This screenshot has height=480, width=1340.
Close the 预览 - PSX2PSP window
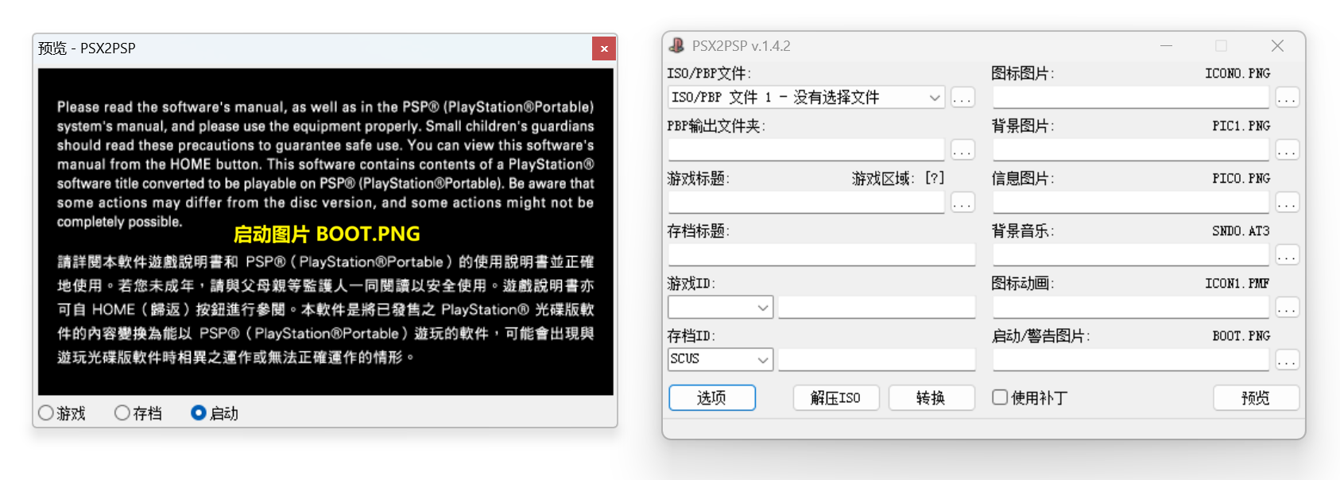[x=604, y=48]
